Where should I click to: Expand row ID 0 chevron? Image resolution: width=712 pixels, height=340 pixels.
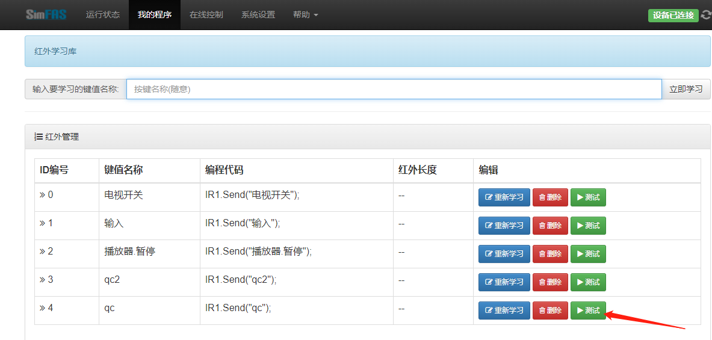pos(43,195)
